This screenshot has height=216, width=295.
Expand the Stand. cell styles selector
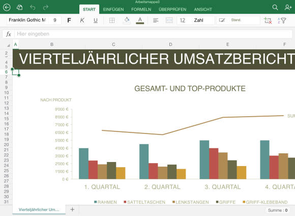click(238, 20)
